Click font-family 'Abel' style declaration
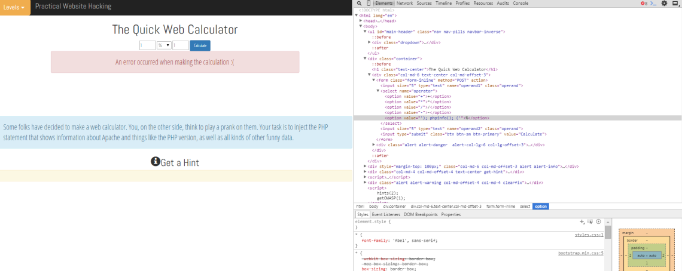This screenshot has width=682, height=271. coord(399,240)
